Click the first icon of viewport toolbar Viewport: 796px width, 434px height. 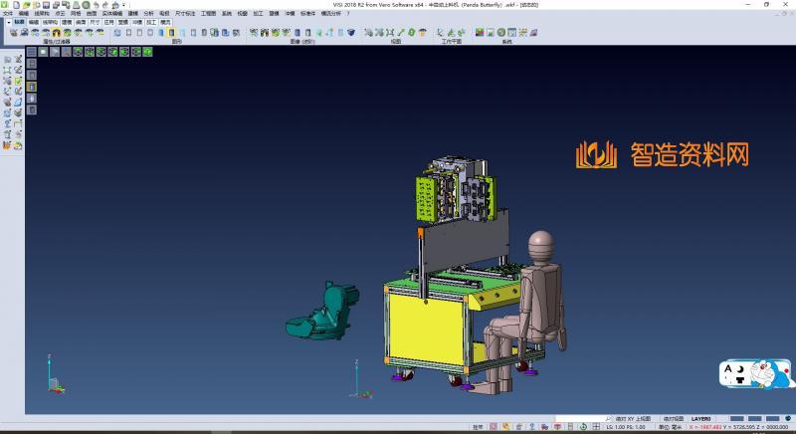tap(32, 51)
